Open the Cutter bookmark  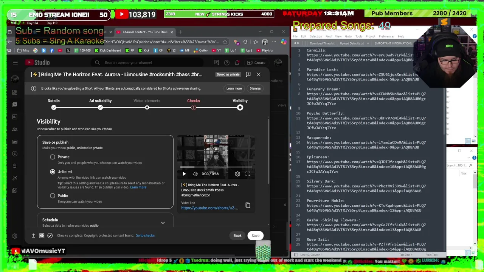click(200, 50)
